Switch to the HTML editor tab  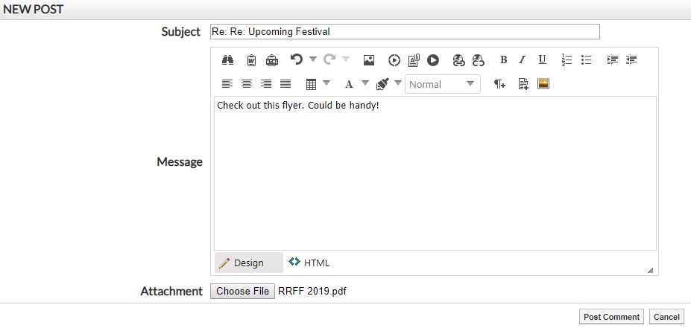(x=309, y=263)
